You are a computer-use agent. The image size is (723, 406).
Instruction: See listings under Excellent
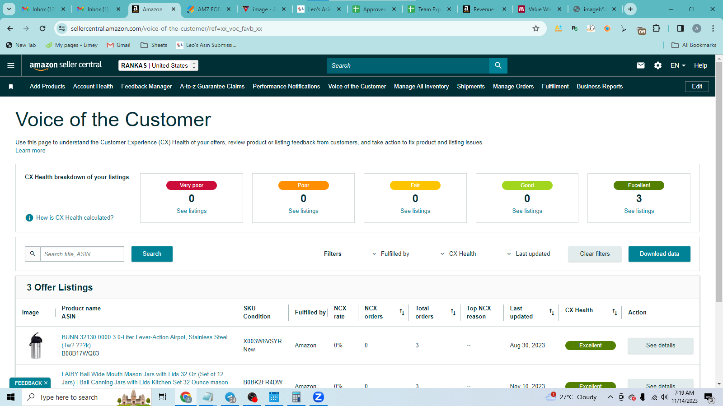[x=639, y=211]
